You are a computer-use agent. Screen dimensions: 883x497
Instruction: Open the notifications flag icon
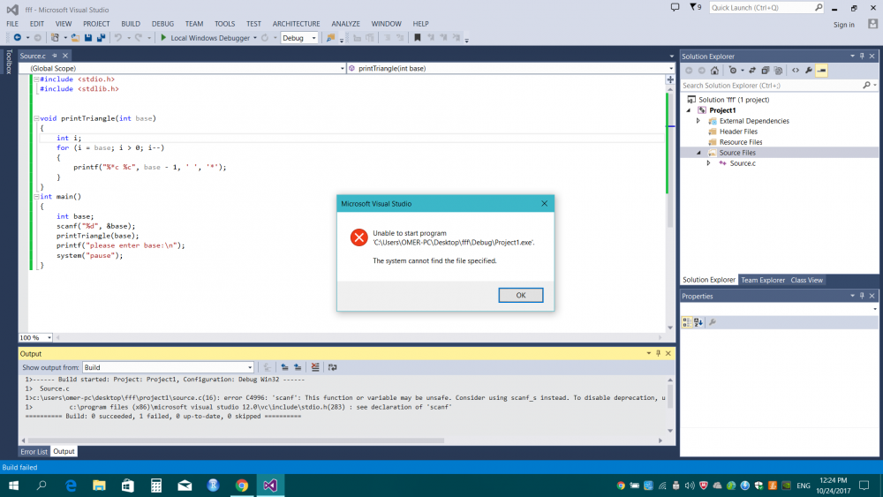(x=695, y=7)
